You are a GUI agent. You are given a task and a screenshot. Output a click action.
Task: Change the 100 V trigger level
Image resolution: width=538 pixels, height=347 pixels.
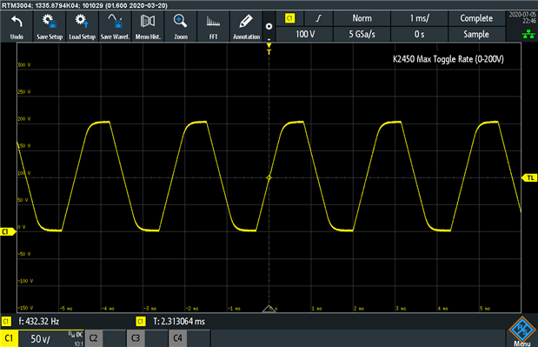pos(305,34)
